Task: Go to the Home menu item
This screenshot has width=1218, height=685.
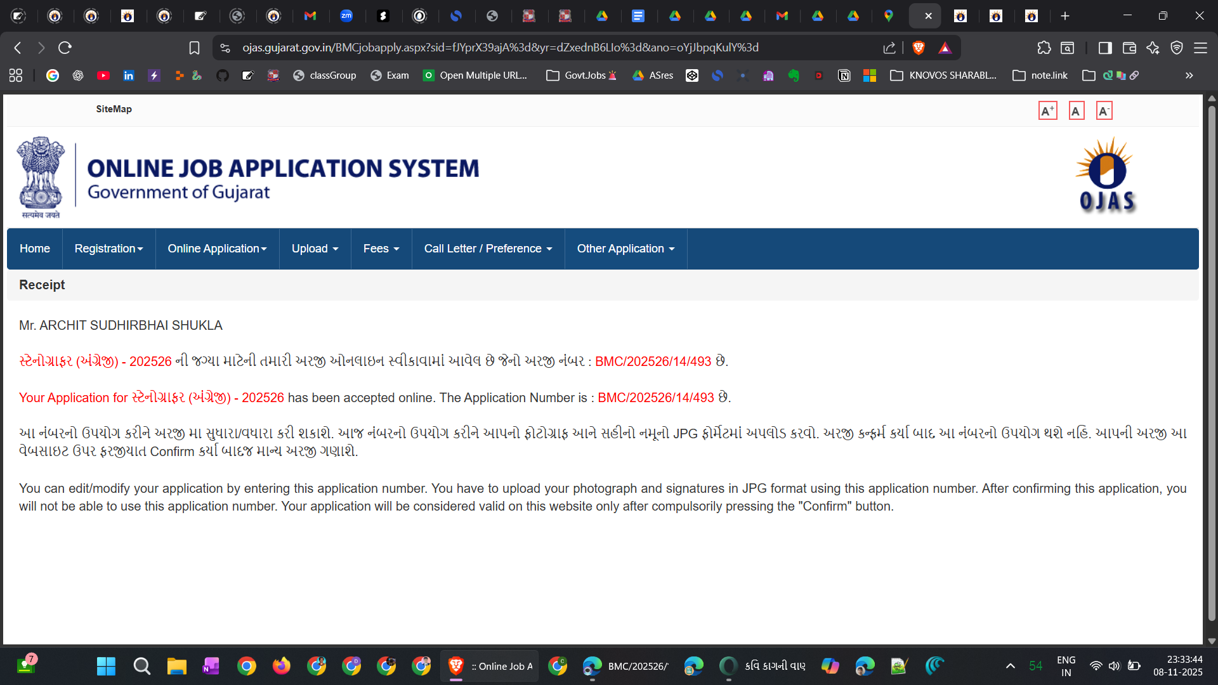Action: pyautogui.click(x=34, y=249)
